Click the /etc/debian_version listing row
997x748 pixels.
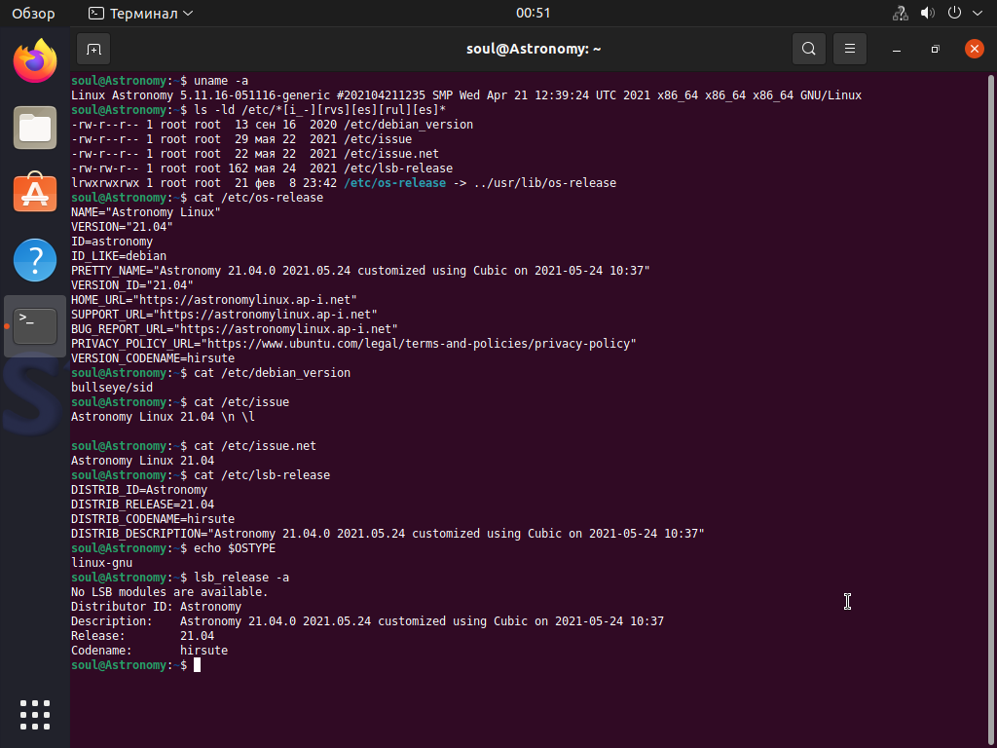pos(273,124)
